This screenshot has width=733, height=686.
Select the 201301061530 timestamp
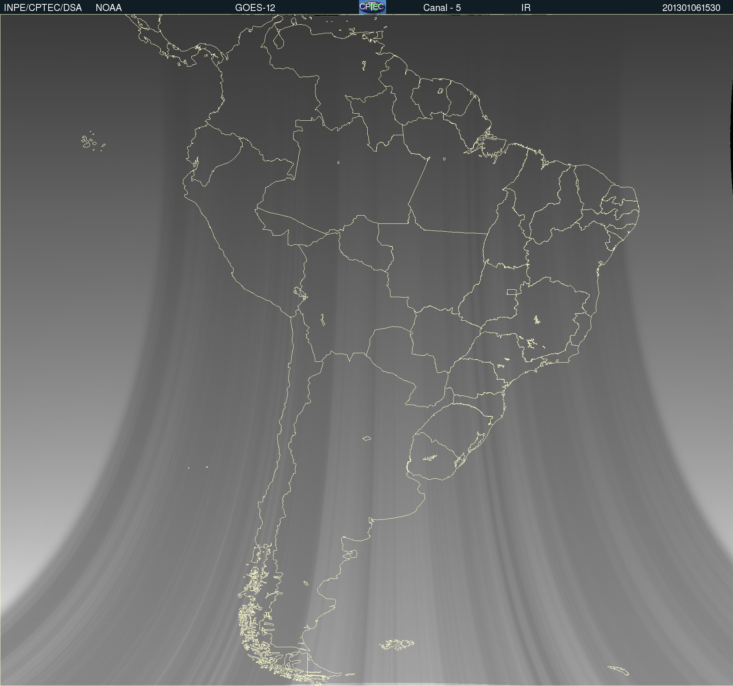(x=691, y=8)
